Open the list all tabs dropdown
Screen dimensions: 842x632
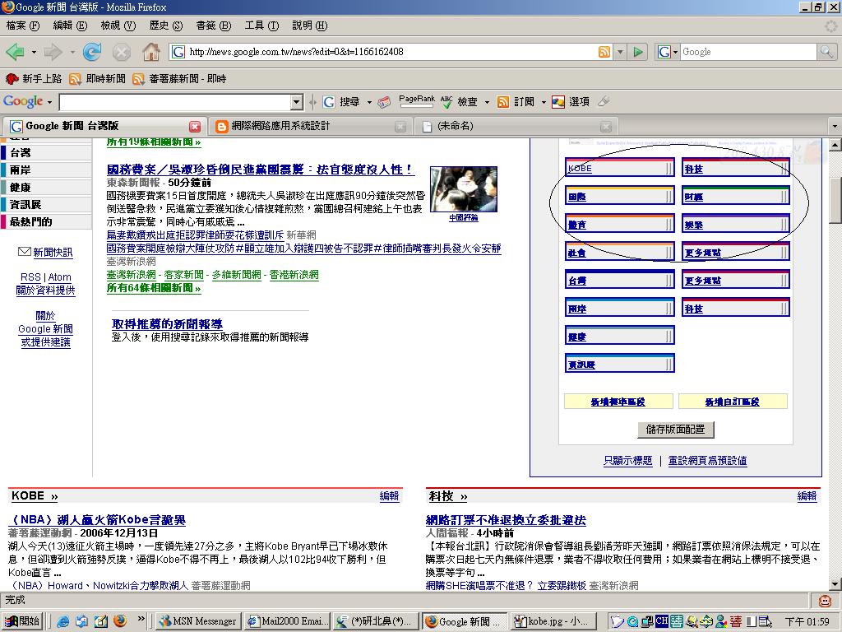(x=835, y=126)
